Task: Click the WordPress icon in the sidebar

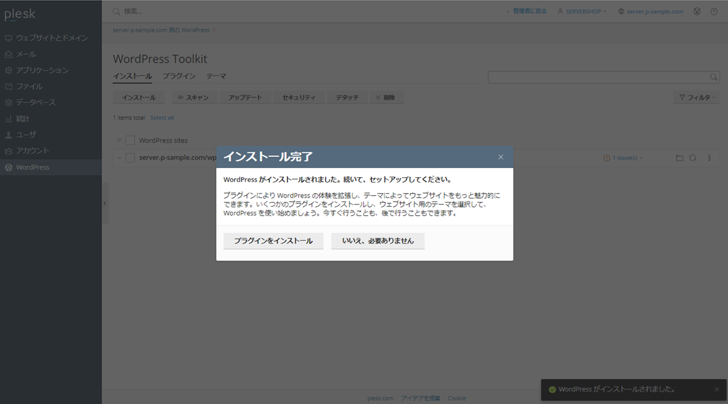Action: 9,167
